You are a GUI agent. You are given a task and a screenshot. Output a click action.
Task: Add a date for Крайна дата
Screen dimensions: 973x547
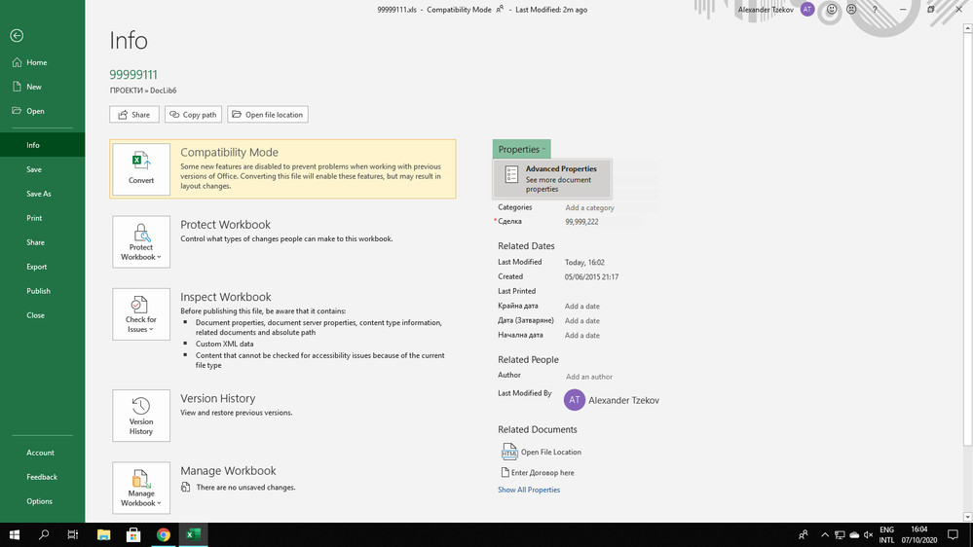point(582,307)
